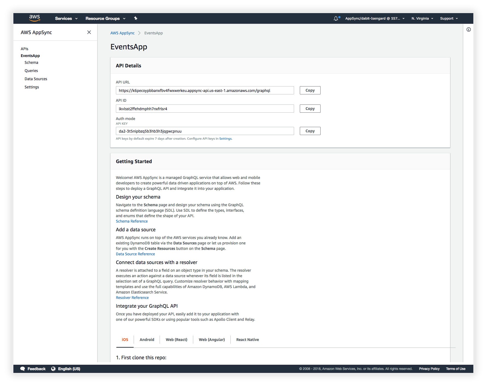Click EventsApp in the breadcrumb
Image resolution: width=487 pixels, height=386 pixels.
point(154,33)
